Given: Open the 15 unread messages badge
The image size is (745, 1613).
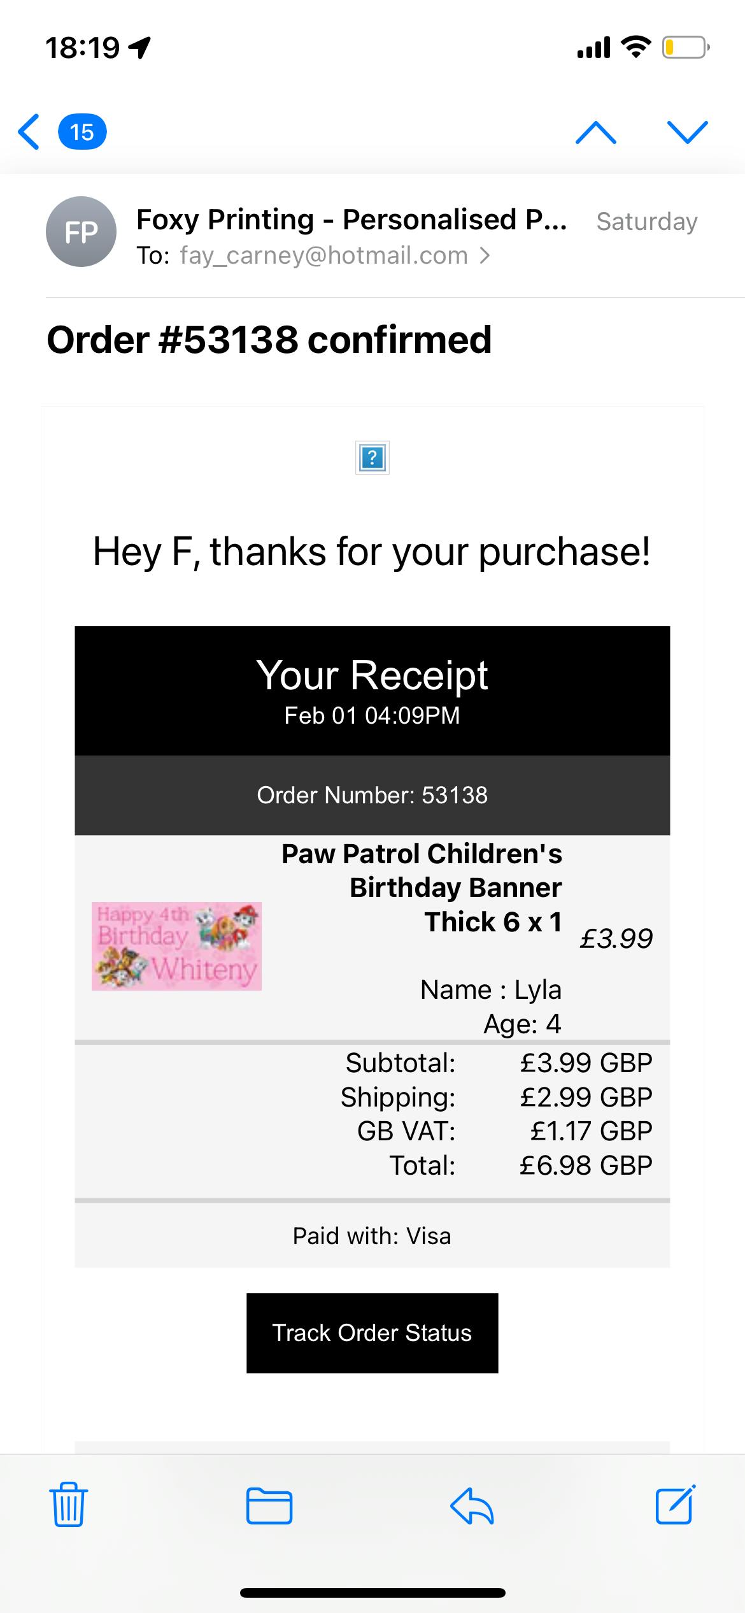Looking at the screenshot, I should pyautogui.click(x=82, y=133).
